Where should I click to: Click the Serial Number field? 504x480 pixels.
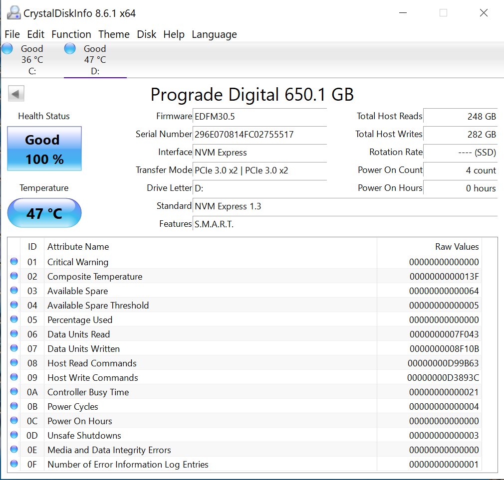coord(259,135)
